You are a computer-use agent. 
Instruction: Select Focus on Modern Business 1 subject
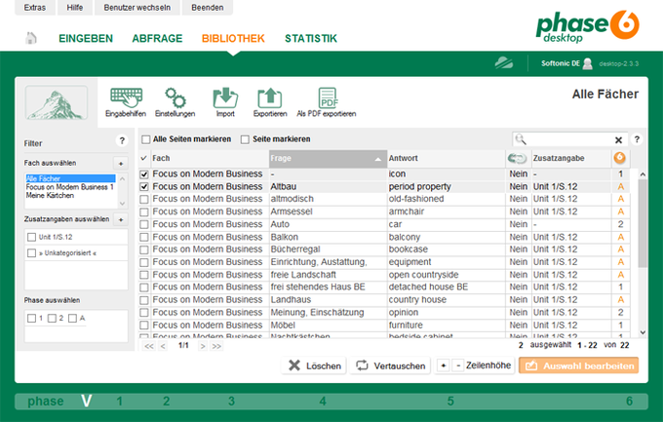point(70,187)
